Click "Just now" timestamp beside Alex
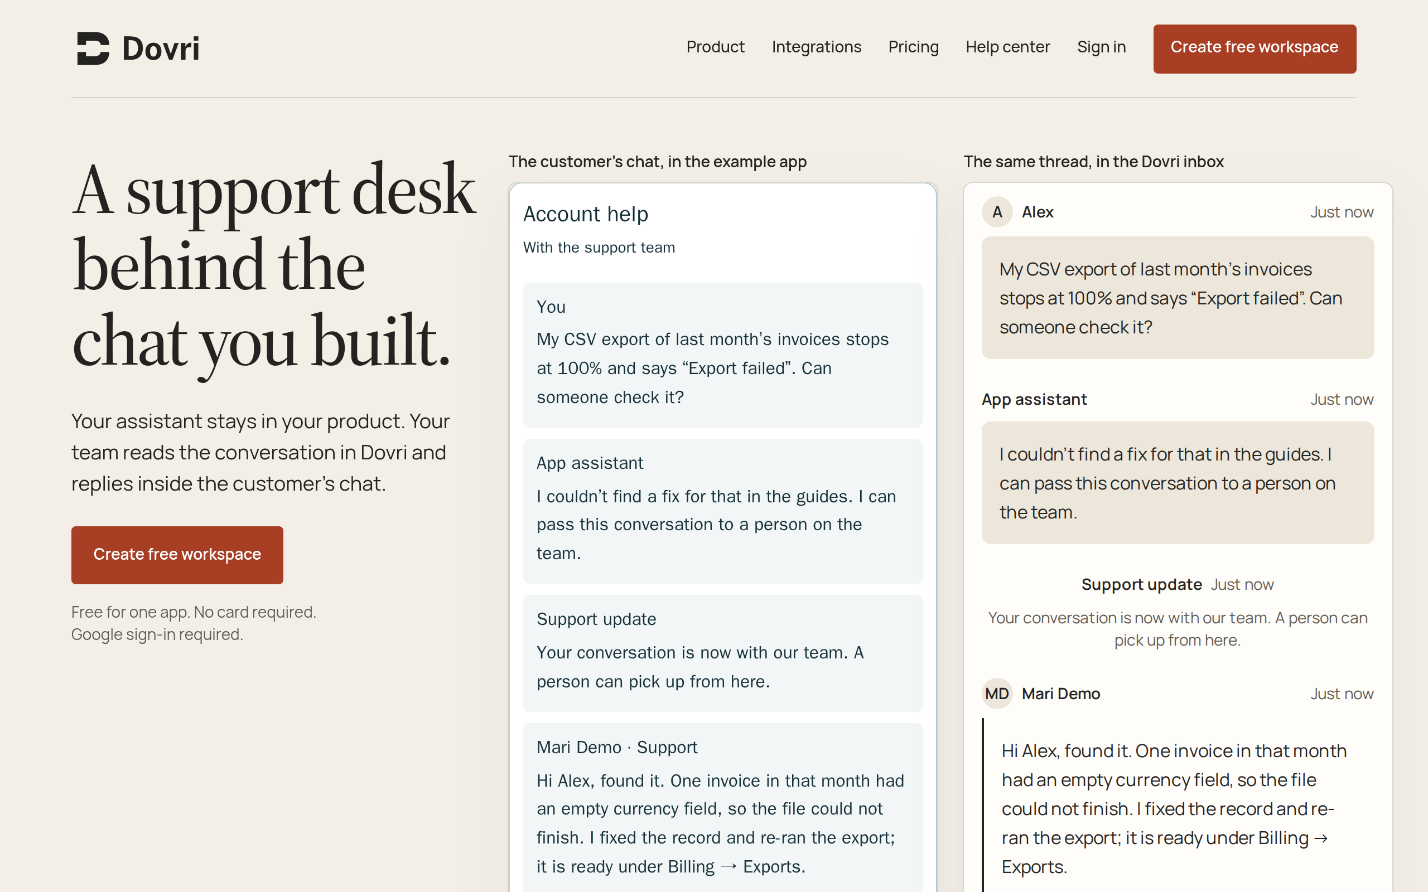1428x892 pixels. 1342,212
